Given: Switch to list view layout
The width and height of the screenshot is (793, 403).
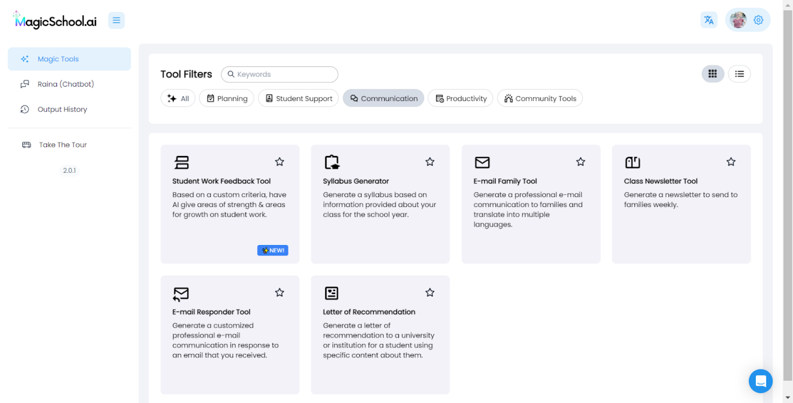Looking at the screenshot, I should (x=739, y=74).
